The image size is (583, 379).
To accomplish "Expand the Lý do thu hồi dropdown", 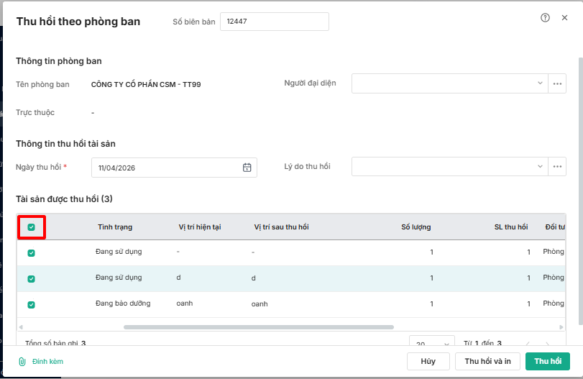I will 540,167.
